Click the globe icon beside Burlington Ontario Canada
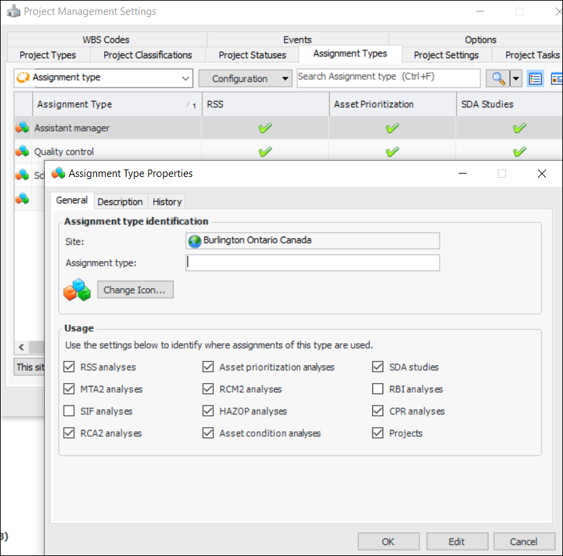This screenshot has height=556, width=563. point(195,241)
